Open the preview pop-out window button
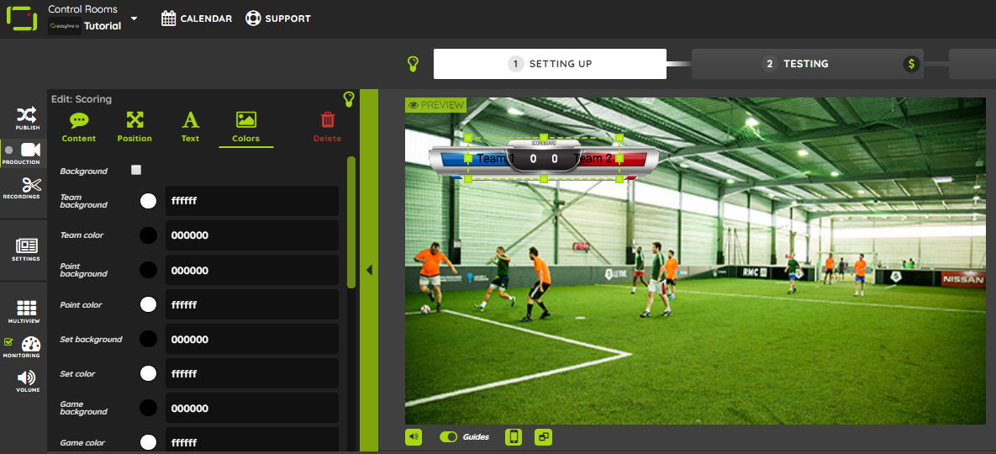996x454 pixels. tap(543, 437)
